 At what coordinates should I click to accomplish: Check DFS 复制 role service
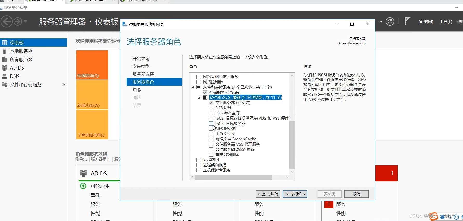(211, 108)
